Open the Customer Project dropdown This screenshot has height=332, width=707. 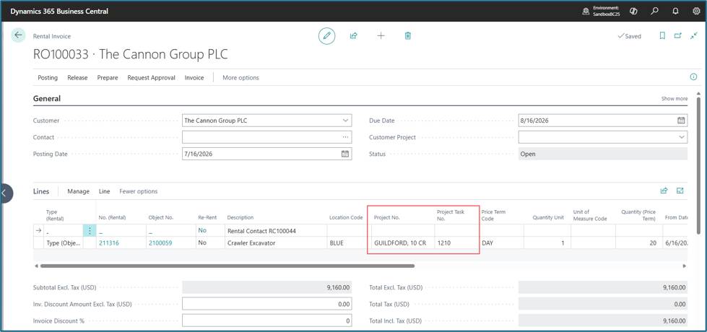[681, 137]
